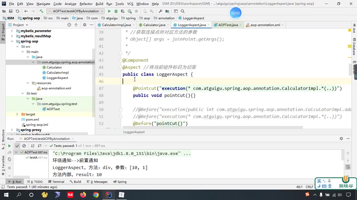Open Project panel gear options
The width and height of the screenshot is (357, 200).
84,25
